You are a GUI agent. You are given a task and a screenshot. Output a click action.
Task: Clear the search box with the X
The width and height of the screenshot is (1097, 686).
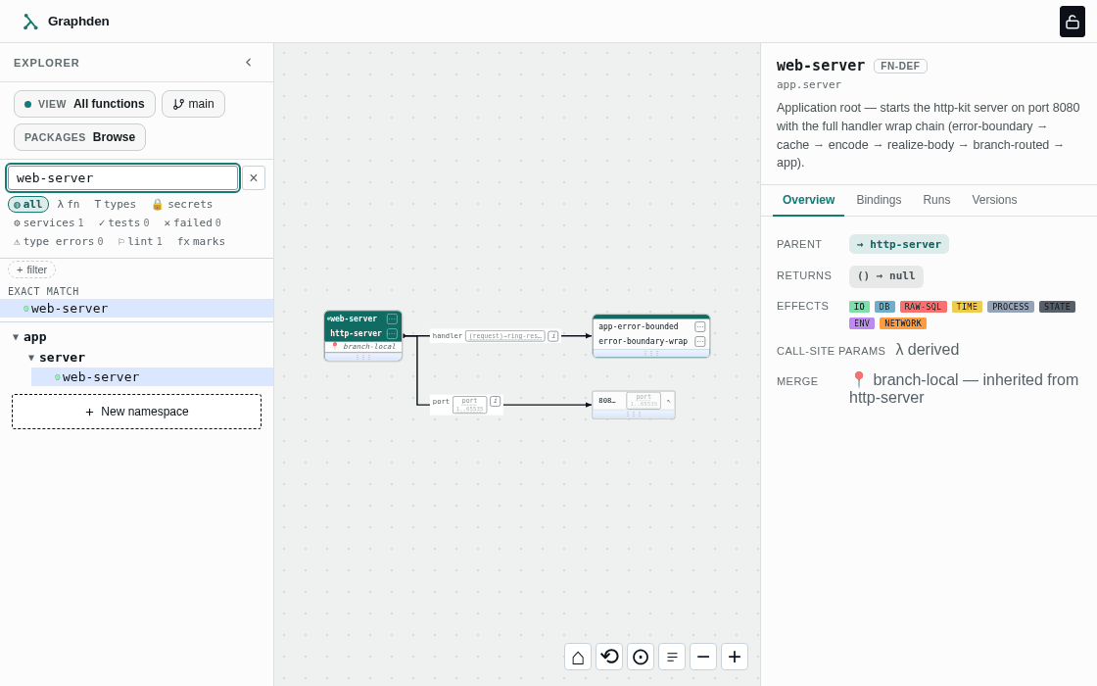254,177
